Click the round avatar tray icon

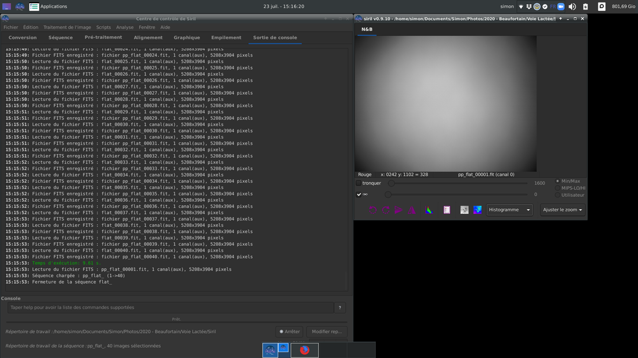(537, 6)
